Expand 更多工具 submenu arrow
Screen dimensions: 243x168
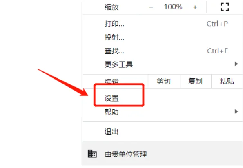click(x=236, y=64)
